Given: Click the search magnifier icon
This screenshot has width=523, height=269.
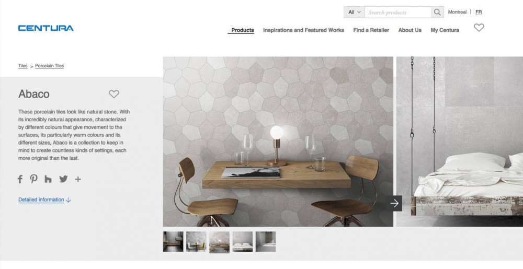Looking at the screenshot, I should pos(437,13).
